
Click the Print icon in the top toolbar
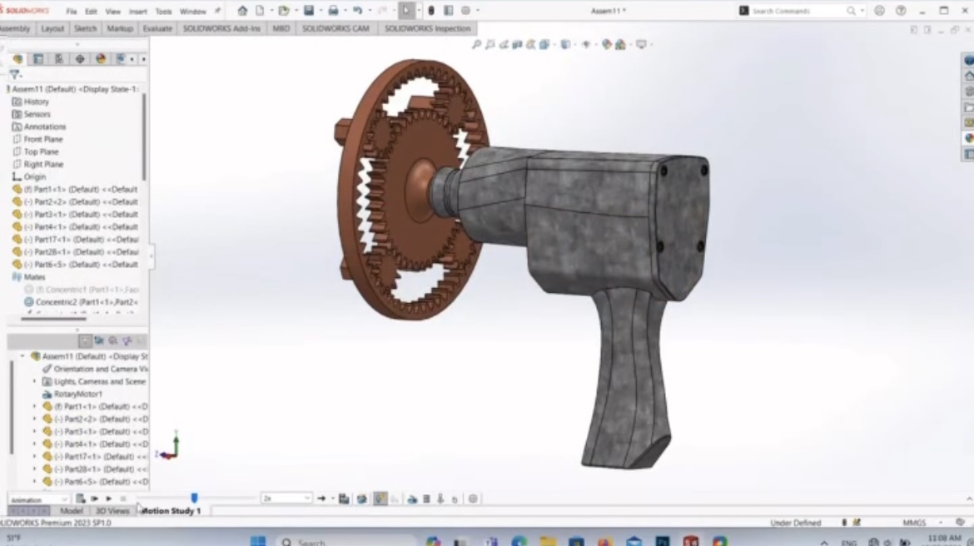(x=333, y=11)
